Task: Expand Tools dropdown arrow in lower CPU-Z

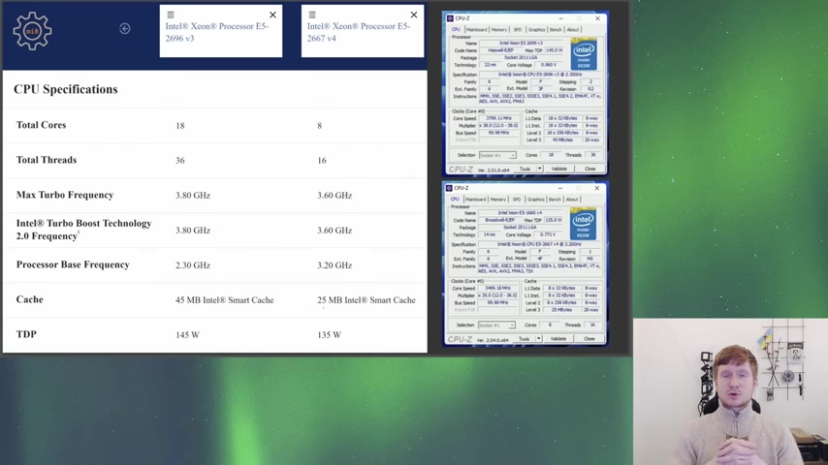Action: click(538, 339)
